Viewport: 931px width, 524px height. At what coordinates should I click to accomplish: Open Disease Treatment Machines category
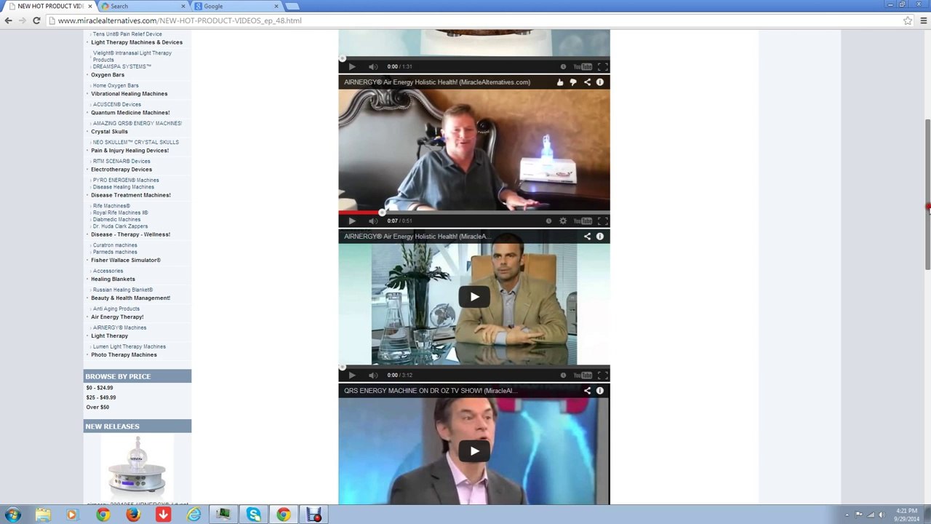click(x=131, y=195)
